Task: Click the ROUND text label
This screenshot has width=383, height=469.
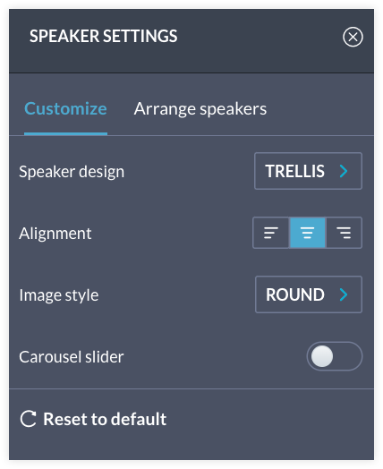Action: pos(295,294)
